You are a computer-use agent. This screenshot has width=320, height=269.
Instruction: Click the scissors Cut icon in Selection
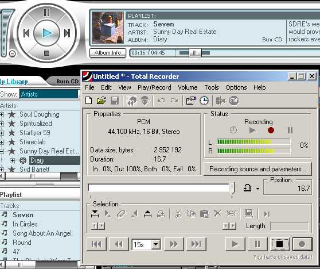(178, 214)
